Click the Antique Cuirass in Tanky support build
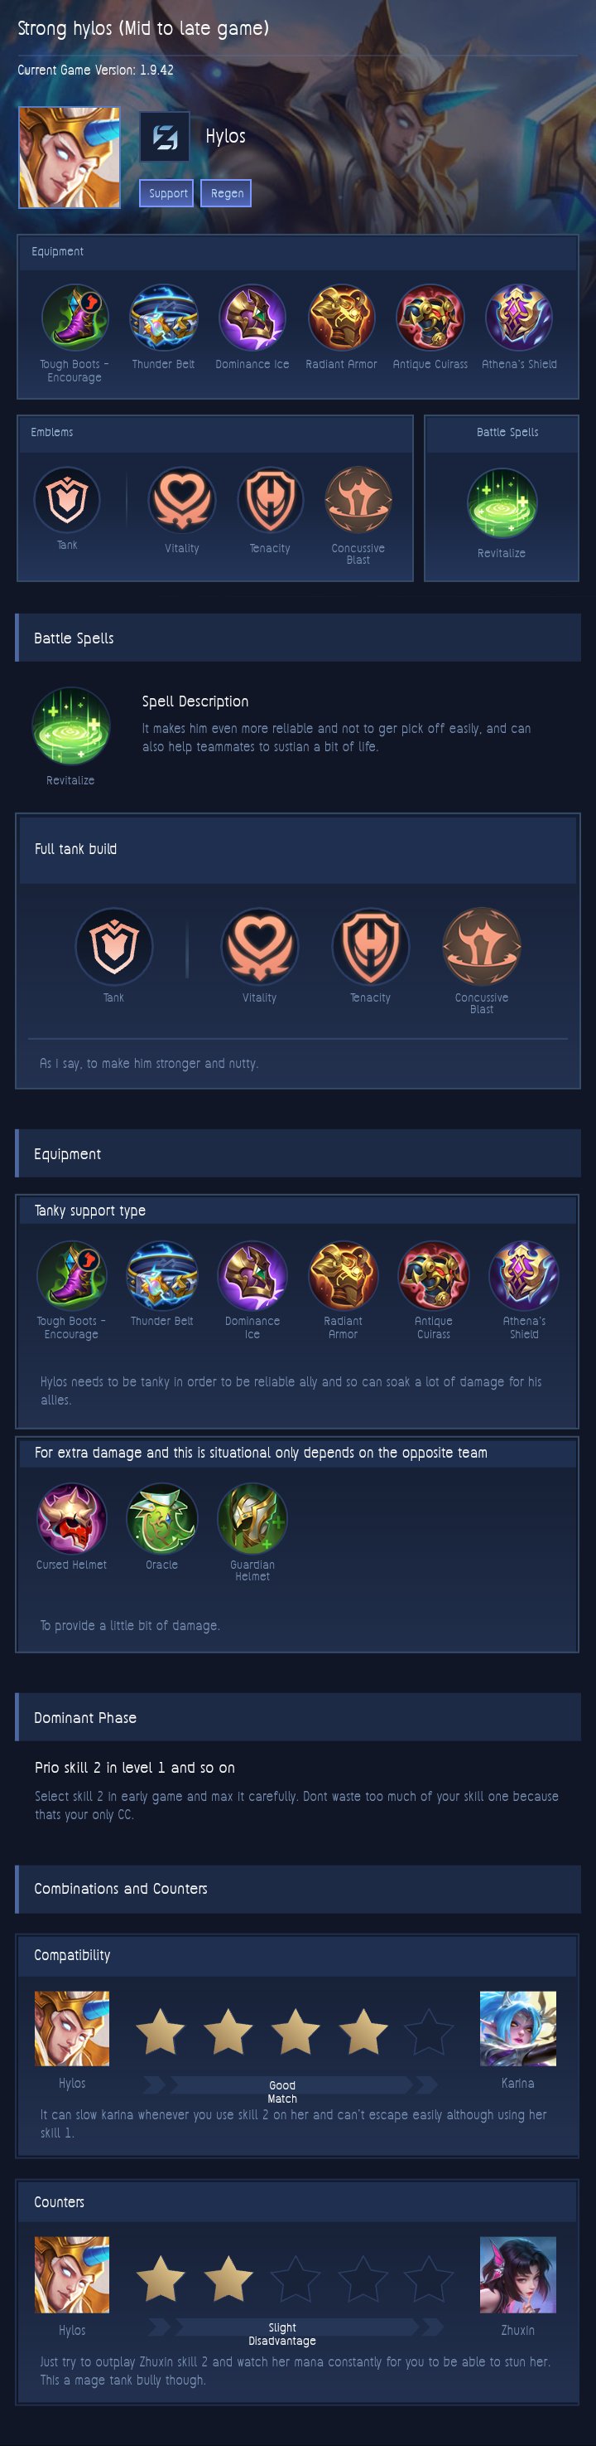Image resolution: width=596 pixels, height=2446 pixels. (433, 1275)
